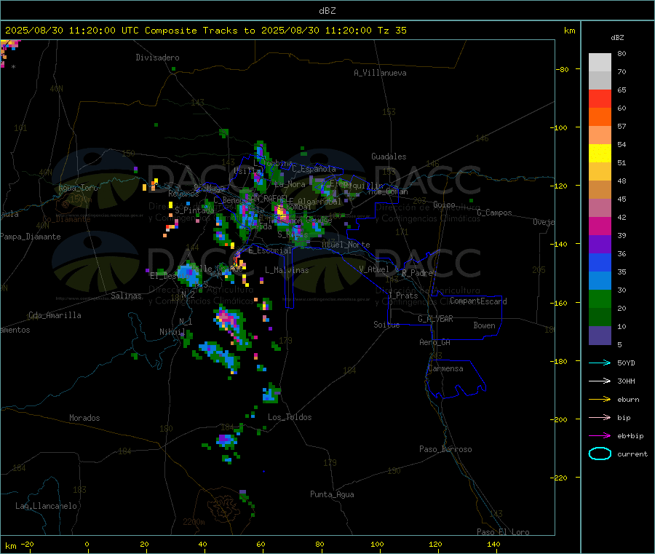The image size is (655, 554).
Task: Select the magenta swatch in dBZ scale
Action: (x=600, y=226)
